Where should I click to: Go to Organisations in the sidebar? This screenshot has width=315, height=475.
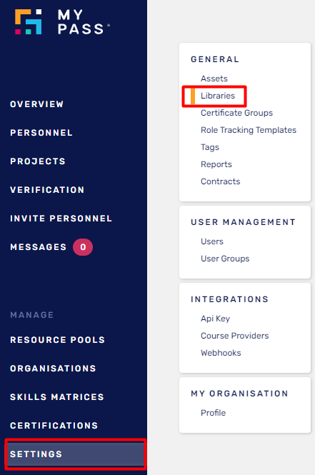coord(53,369)
